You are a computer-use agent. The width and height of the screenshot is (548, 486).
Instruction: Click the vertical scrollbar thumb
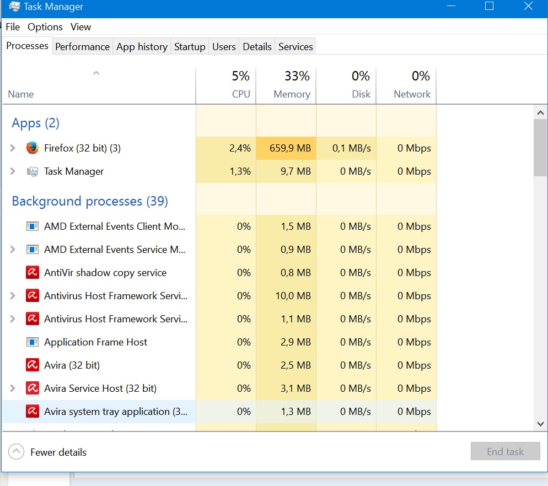pos(540,148)
